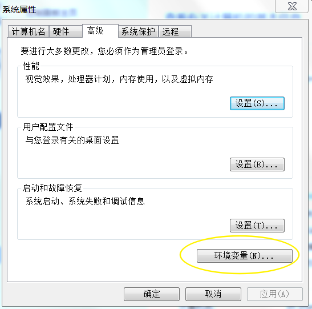Click the 性能 group label
The image size is (312, 309).
(x=31, y=66)
